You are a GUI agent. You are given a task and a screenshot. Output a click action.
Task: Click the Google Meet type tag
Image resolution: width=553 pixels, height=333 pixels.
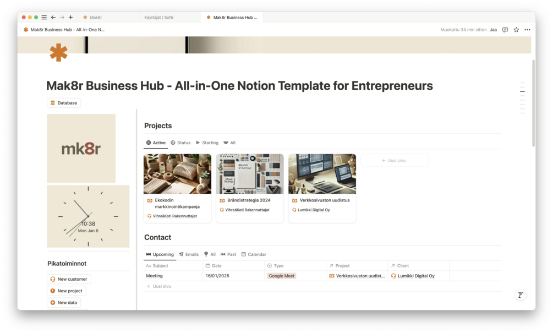(x=281, y=276)
